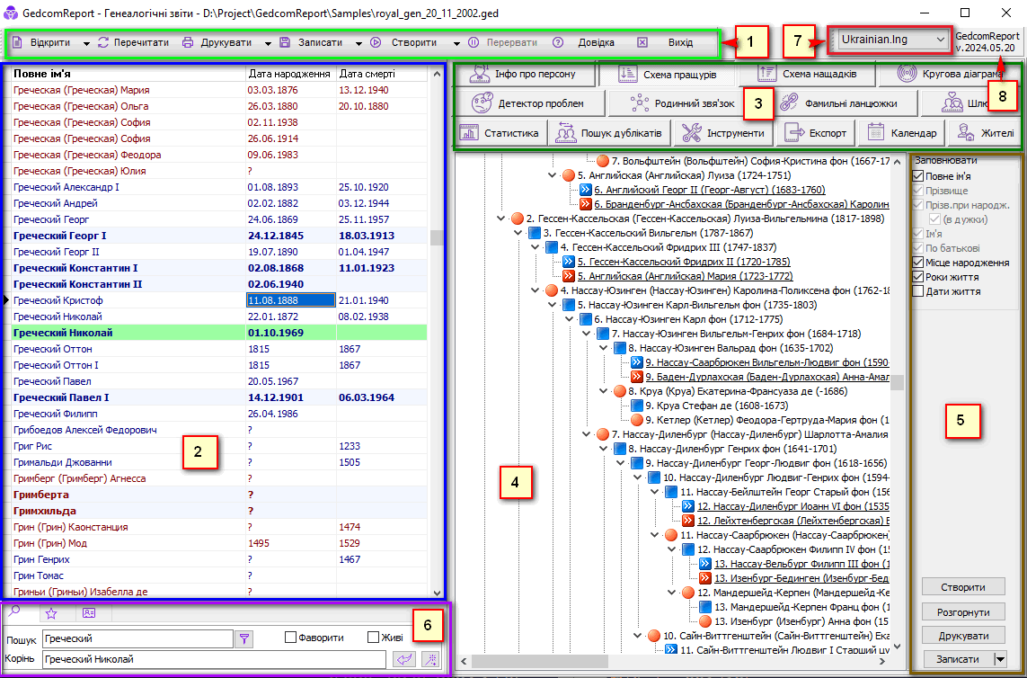Open dropdown arrow next to Відкрити
This screenshot has width=1027, height=678.
pyautogui.click(x=86, y=43)
